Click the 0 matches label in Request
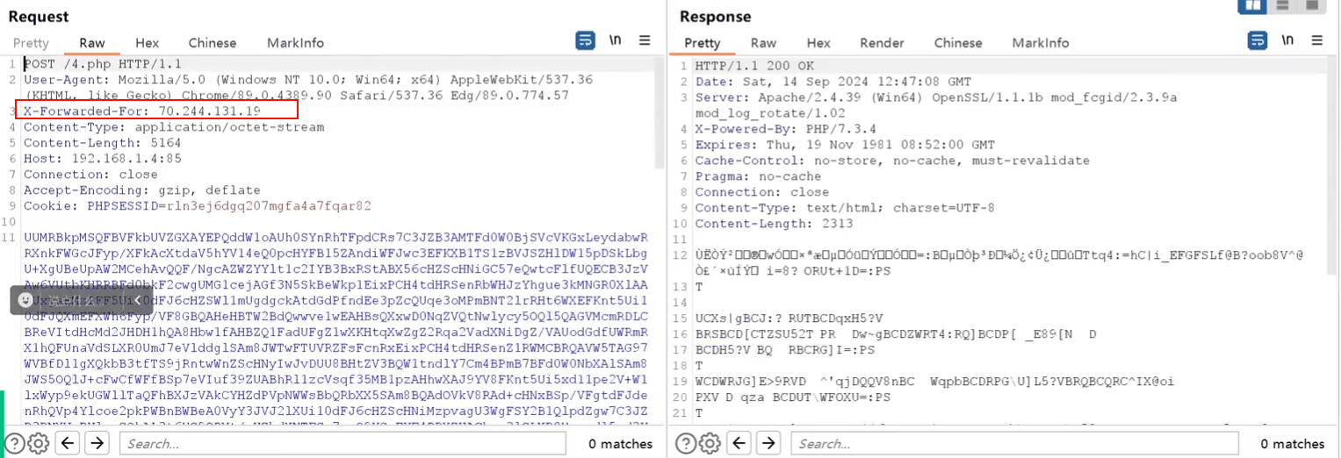 tap(620, 444)
